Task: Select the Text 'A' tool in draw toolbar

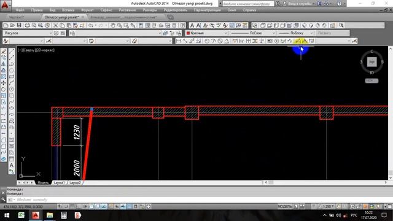Action: pos(12,165)
